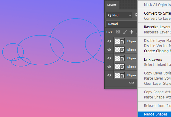Click Select Linked Layers entry
Viewport: 171px width, 117px height.
click(x=157, y=65)
